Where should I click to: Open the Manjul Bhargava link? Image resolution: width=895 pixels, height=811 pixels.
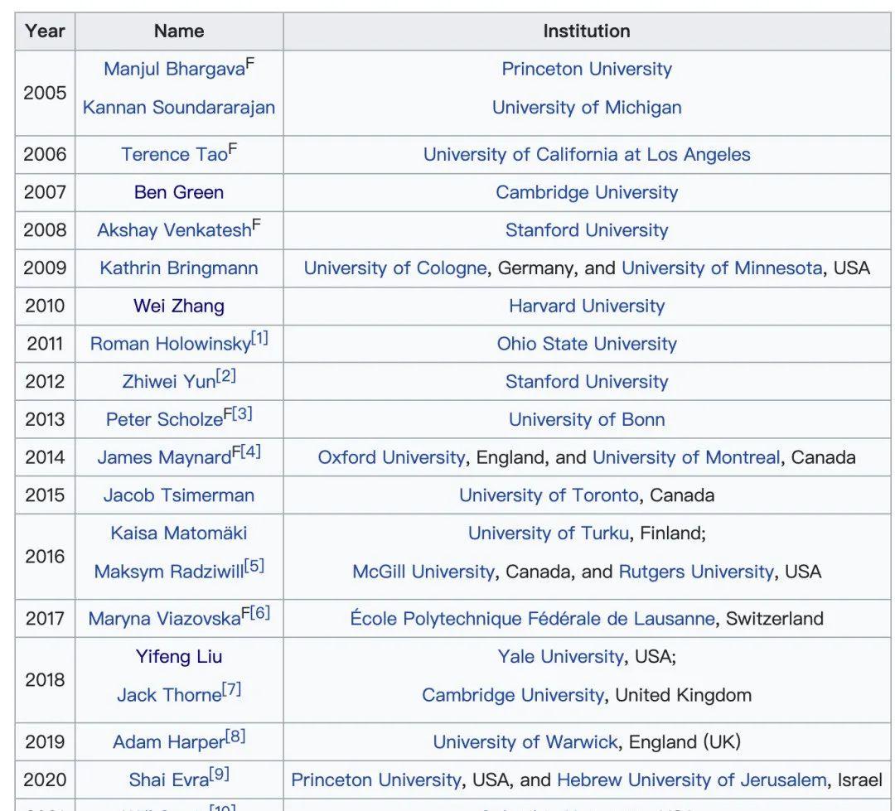pos(173,70)
